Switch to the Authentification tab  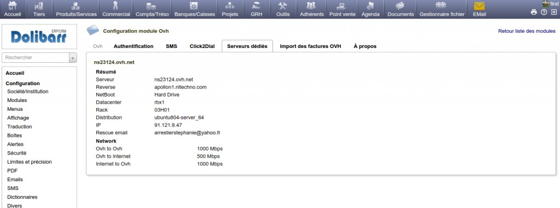133,46
